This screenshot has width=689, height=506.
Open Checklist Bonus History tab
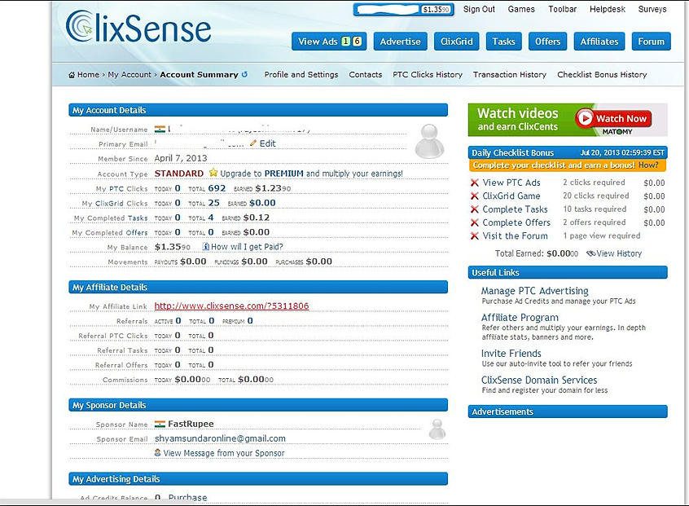point(602,74)
